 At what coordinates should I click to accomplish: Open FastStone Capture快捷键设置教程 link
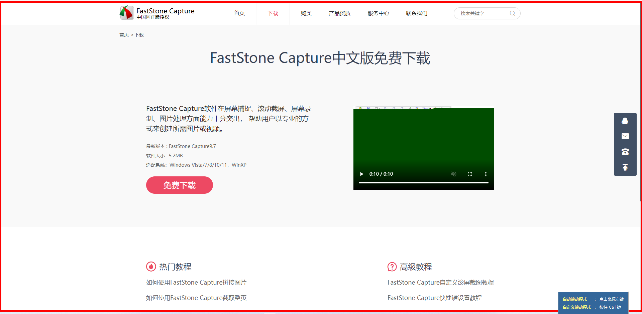pos(435,298)
